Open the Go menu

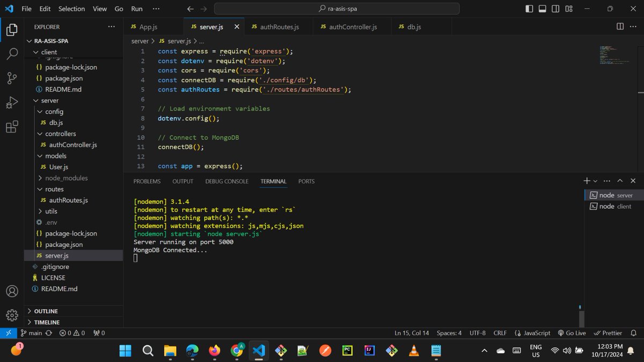pyautogui.click(x=119, y=9)
